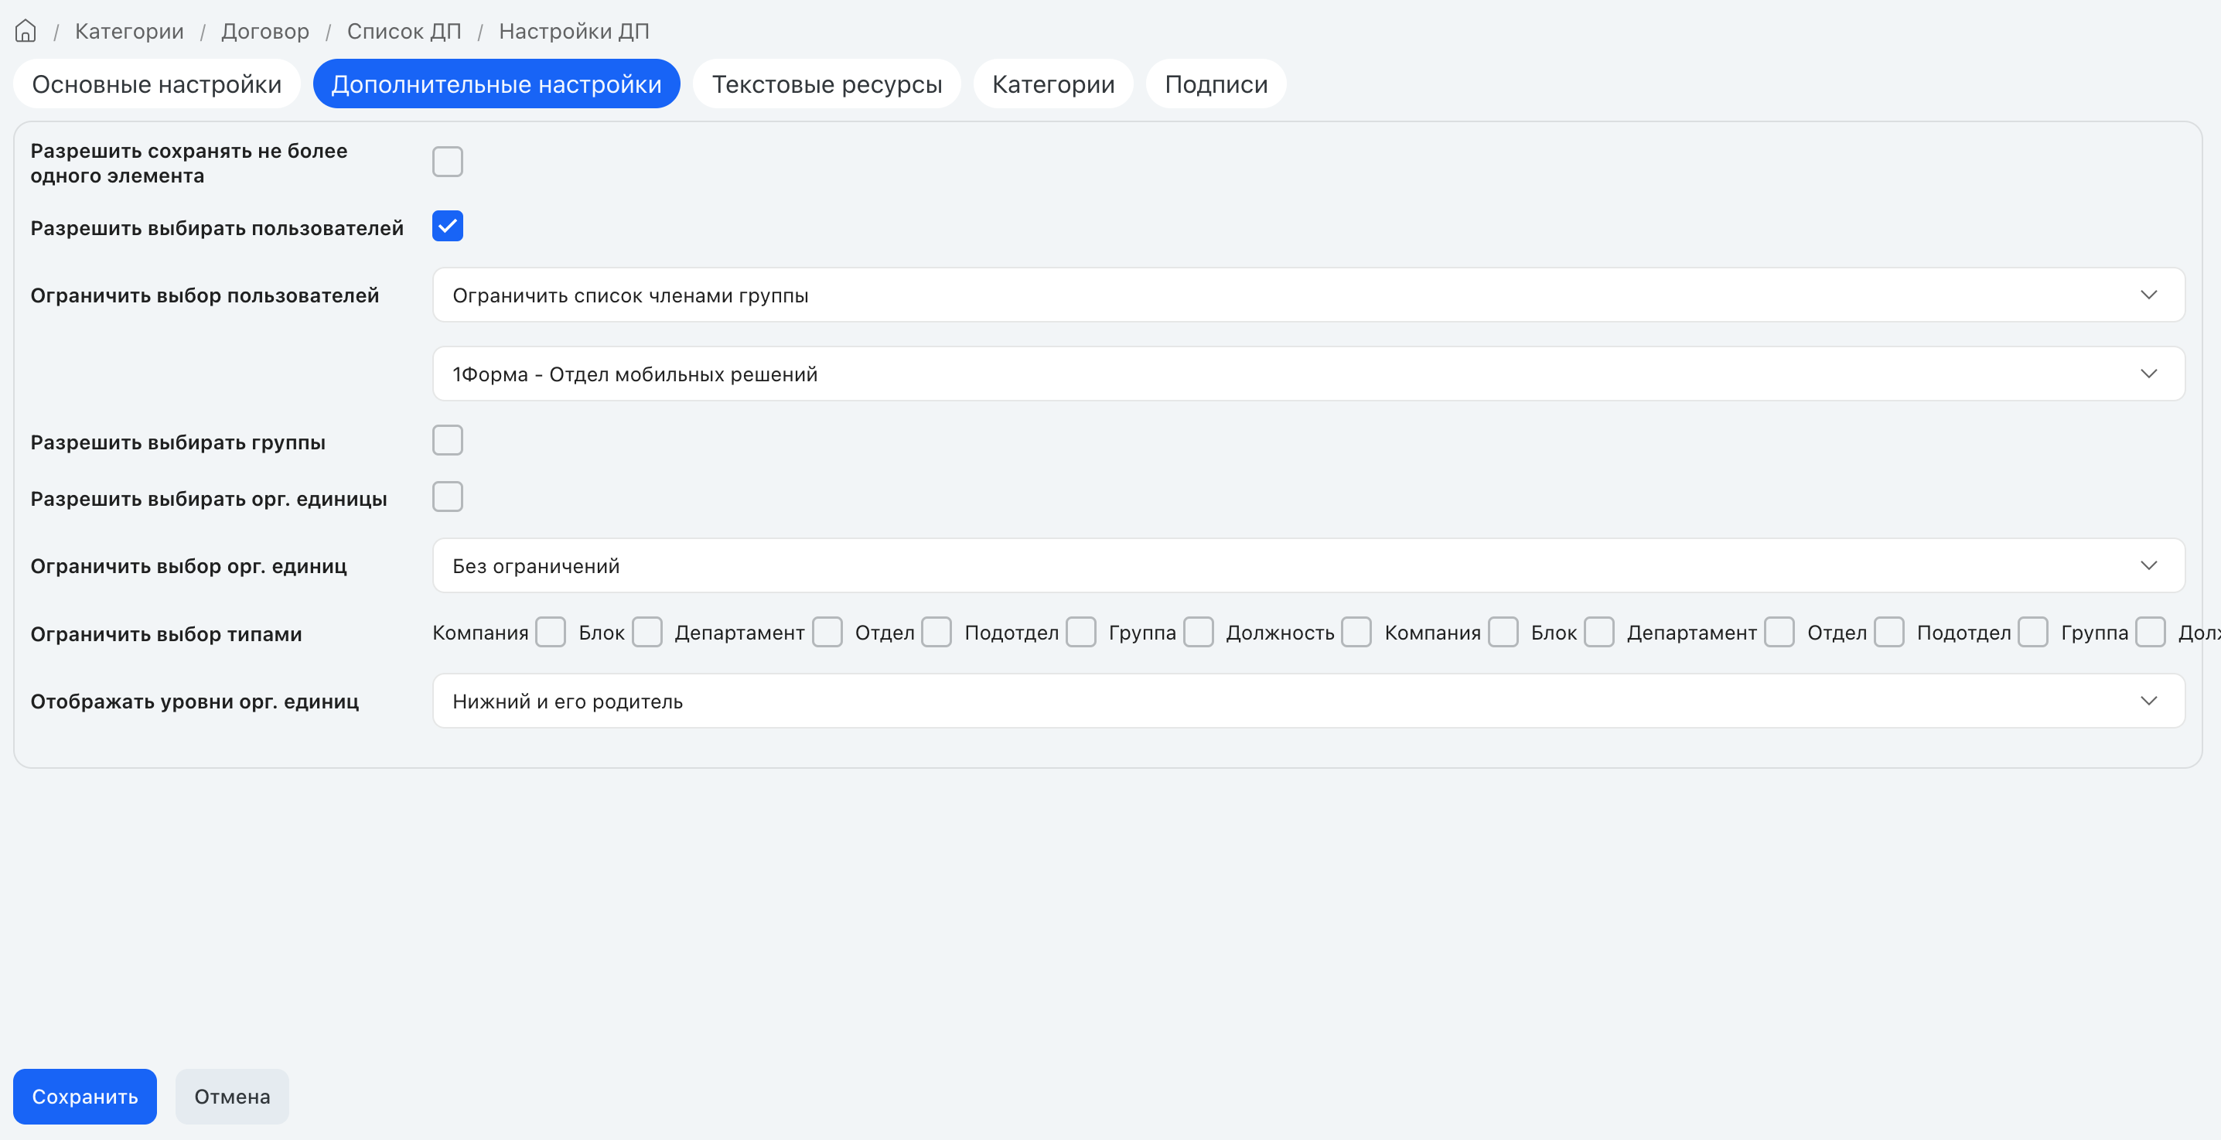
Task: Open the Ограничить выбор пользователей dropdown
Action: [1308, 295]
